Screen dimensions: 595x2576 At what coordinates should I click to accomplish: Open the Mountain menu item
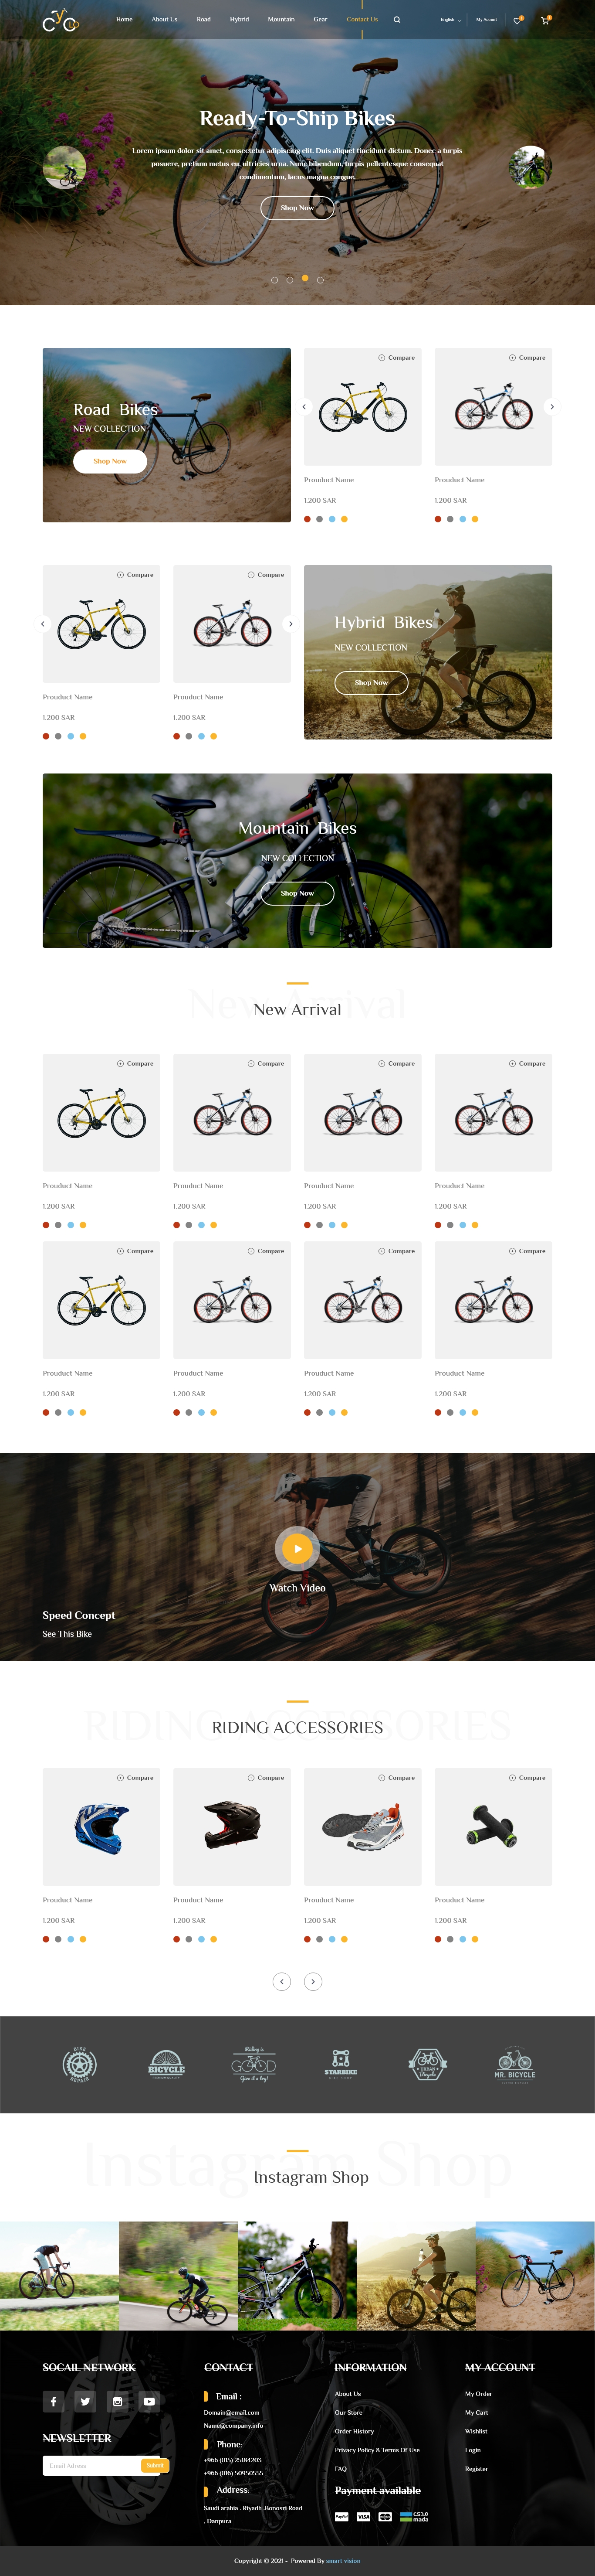(x=281, y=19)
